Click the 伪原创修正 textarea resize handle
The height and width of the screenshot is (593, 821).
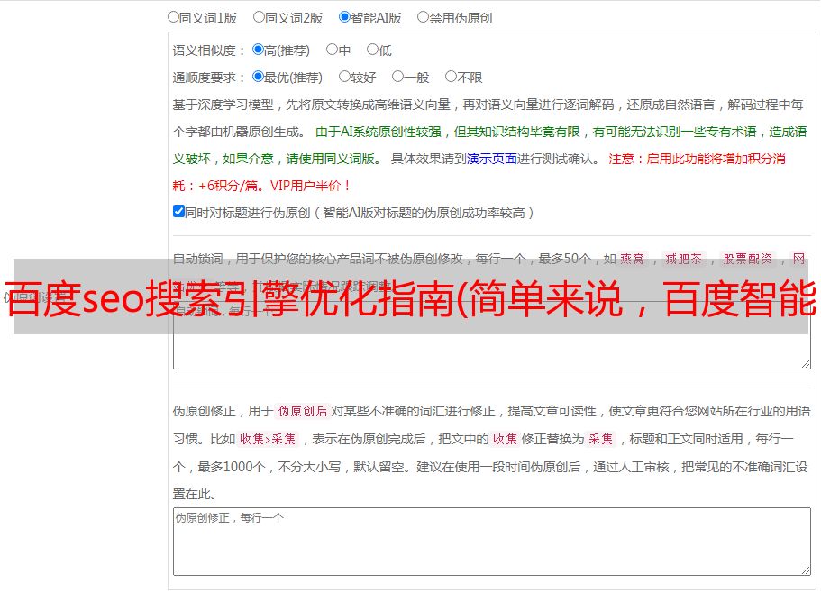[x=806, y=570]
